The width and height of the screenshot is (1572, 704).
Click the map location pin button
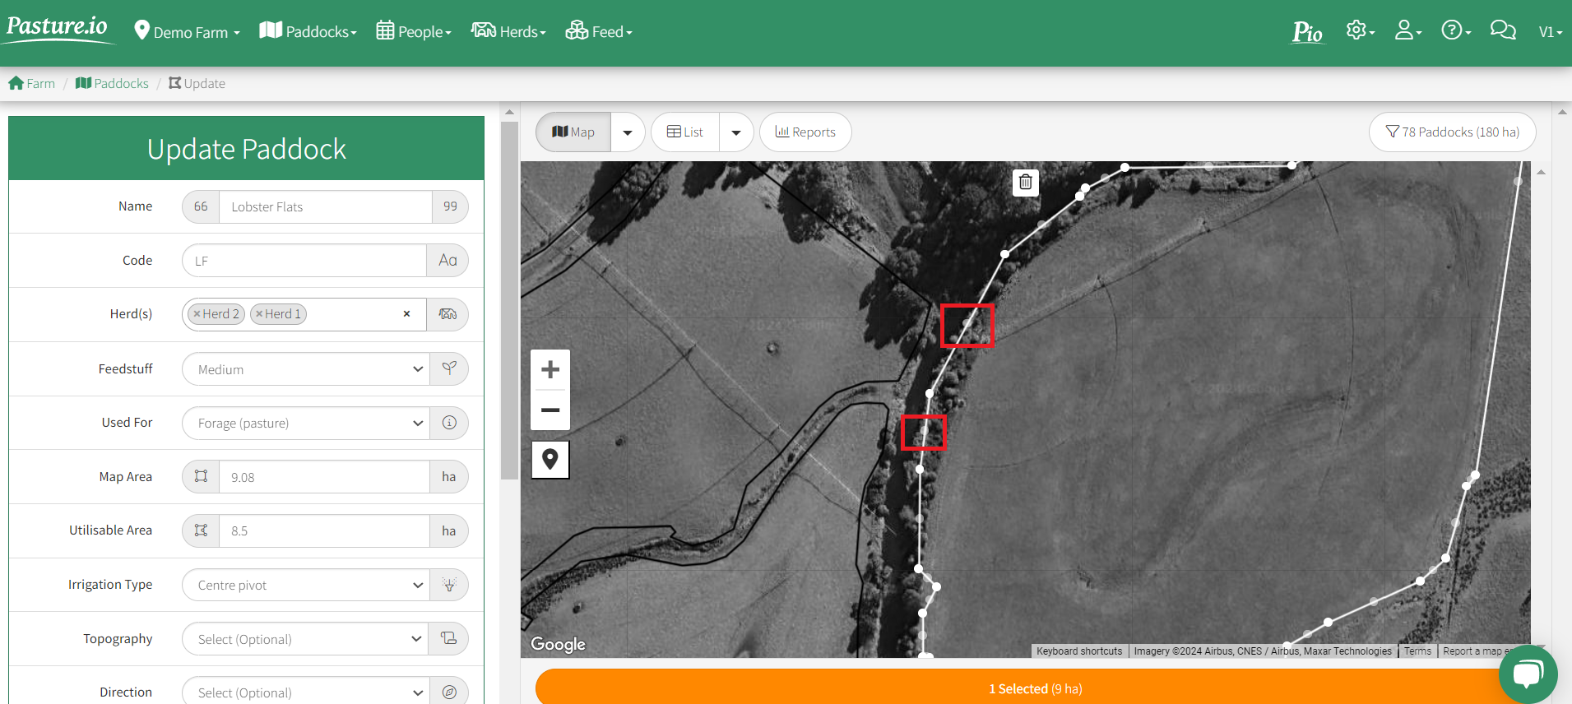[550, 459]
